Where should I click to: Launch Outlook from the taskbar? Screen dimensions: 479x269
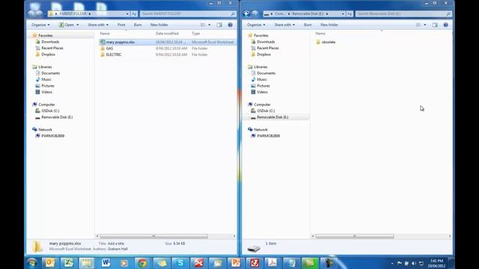coord(50,262)
